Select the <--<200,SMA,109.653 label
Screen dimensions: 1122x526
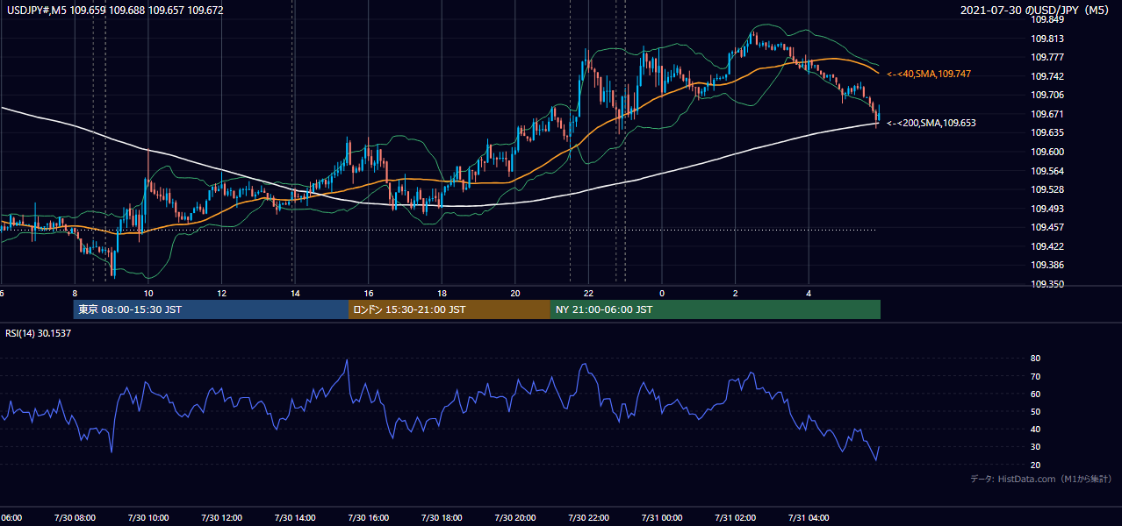(931, 124)
